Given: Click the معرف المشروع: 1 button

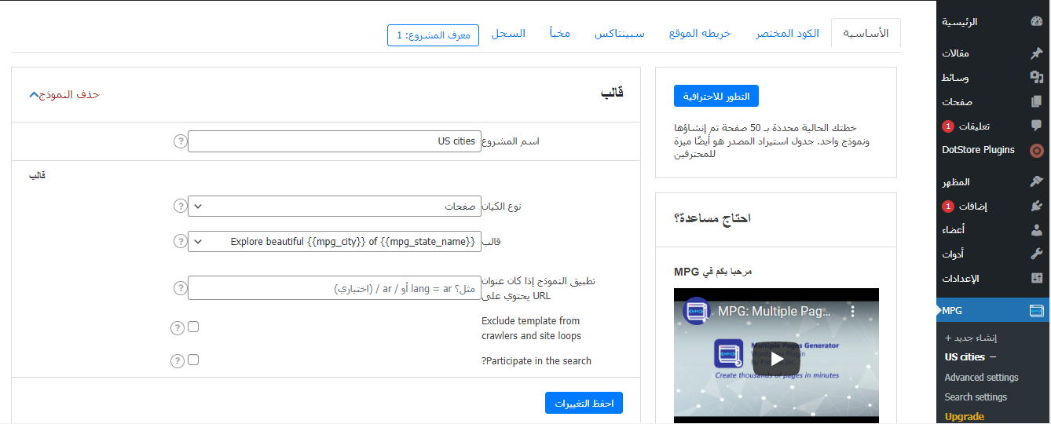Looking at the screenshot, I should point(433,35).
